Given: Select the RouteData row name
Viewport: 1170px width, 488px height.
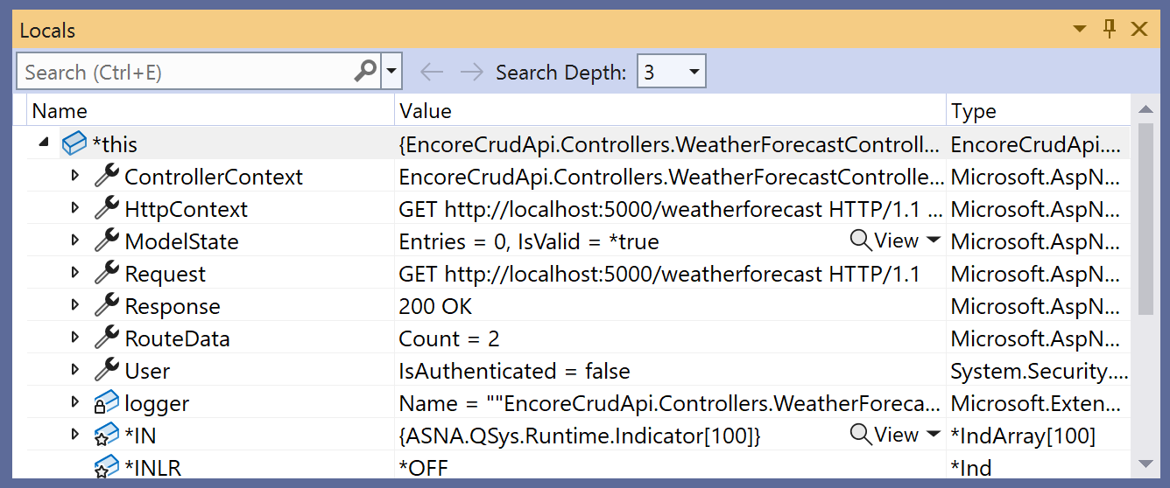Looking at the screenshot, I should coord(177,338).
